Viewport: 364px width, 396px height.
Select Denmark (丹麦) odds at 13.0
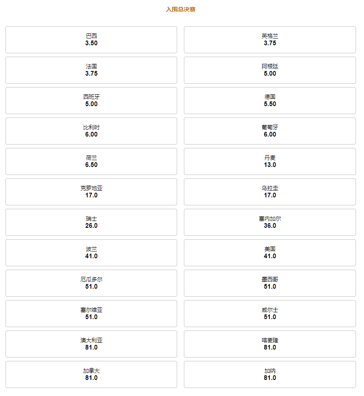[270, 161]
